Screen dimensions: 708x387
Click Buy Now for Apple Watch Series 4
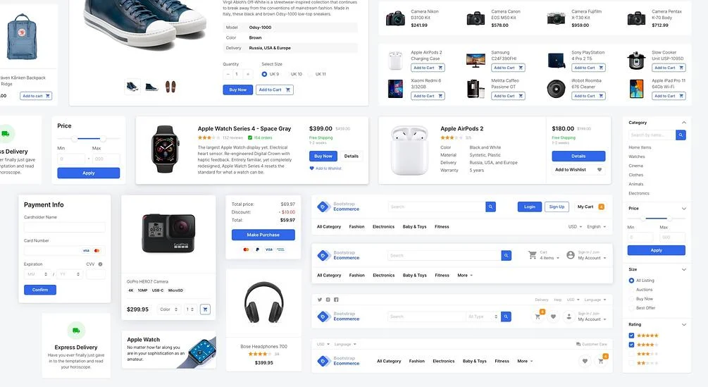tap(323, 156)
